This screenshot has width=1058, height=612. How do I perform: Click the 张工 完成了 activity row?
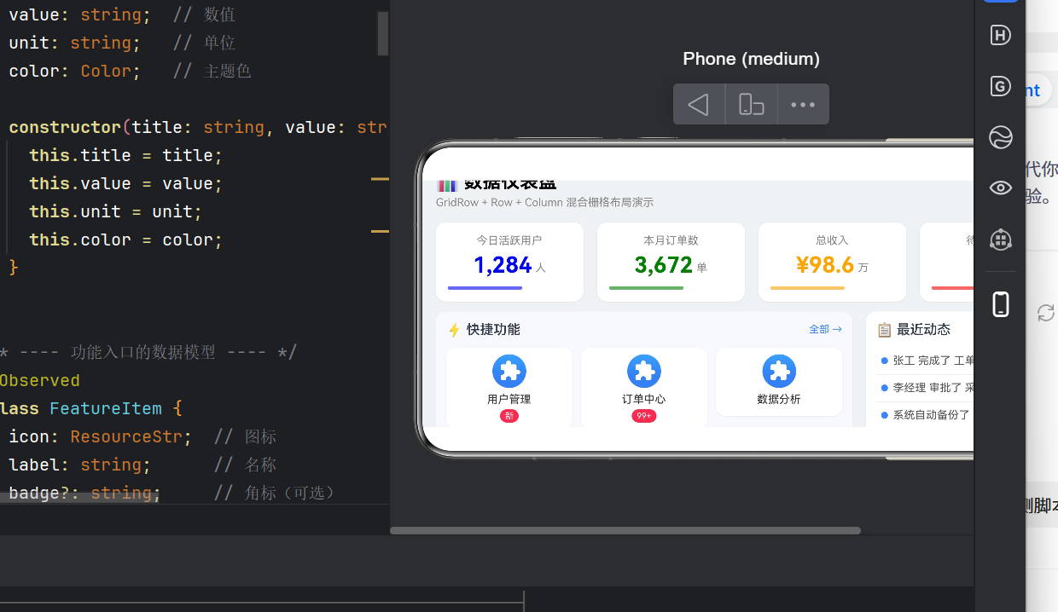pos(927,361)
